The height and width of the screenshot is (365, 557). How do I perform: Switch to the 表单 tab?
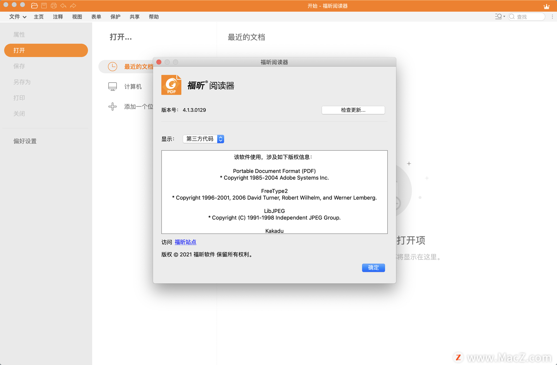tap(96, 17)
